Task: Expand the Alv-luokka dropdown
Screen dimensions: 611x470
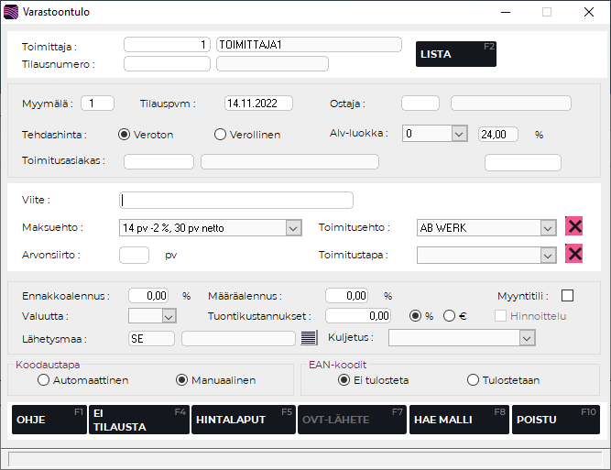Action: (460, 134)
